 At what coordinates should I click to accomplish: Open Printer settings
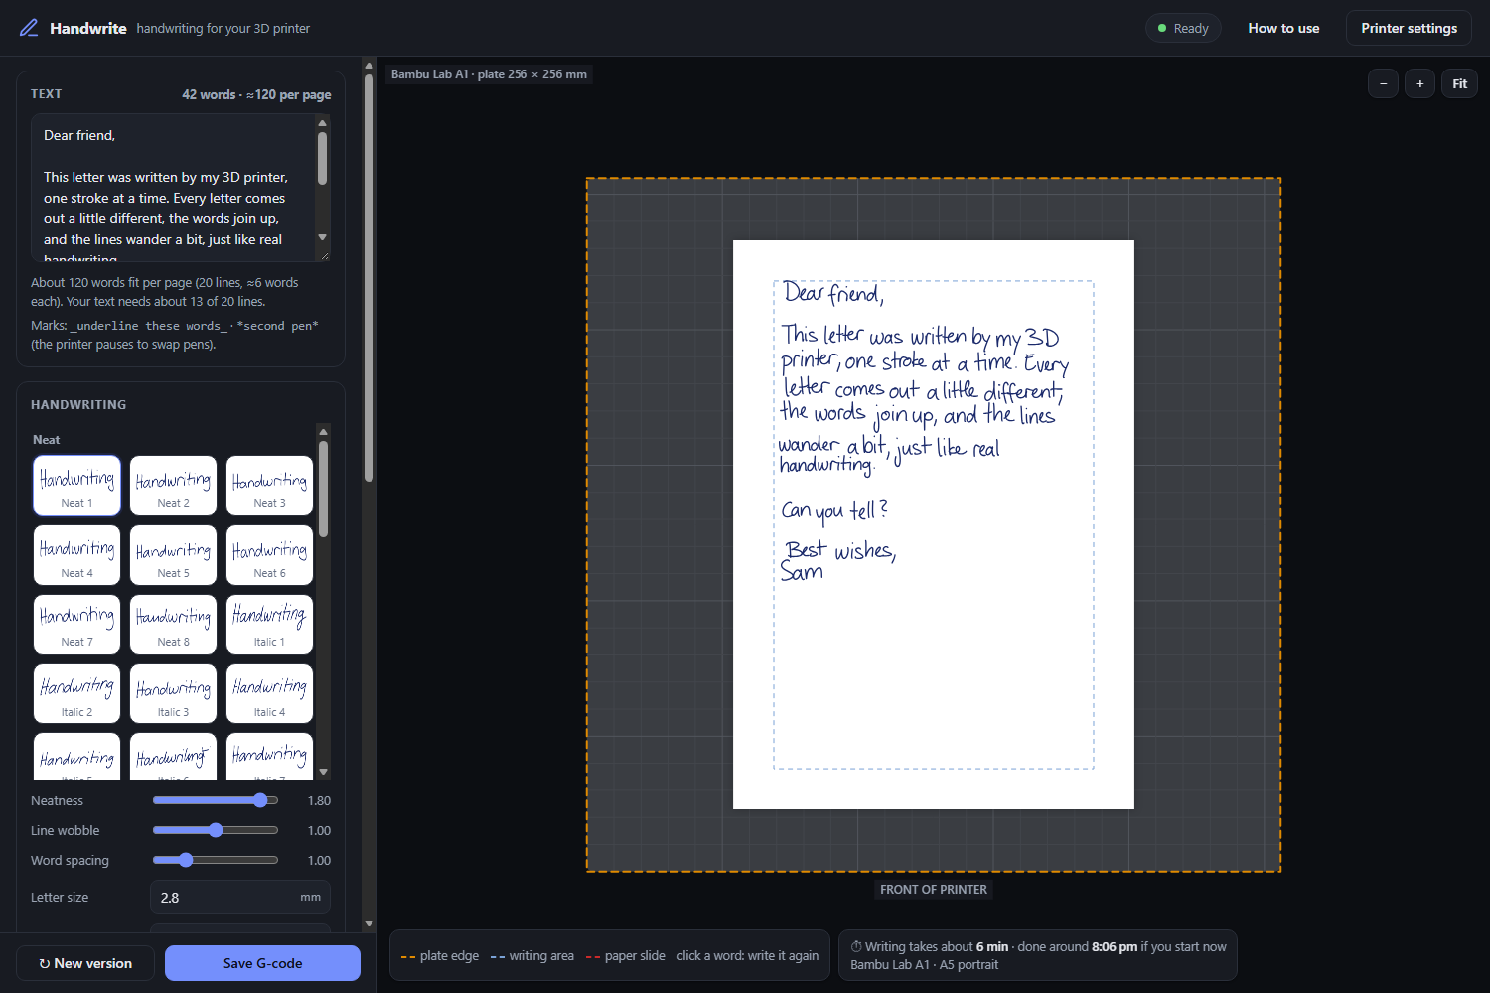coord(1409,28)
